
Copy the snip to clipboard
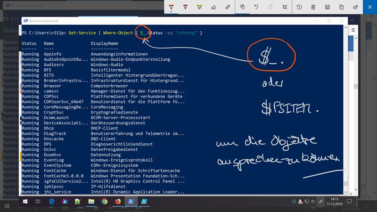pos(341,7)
